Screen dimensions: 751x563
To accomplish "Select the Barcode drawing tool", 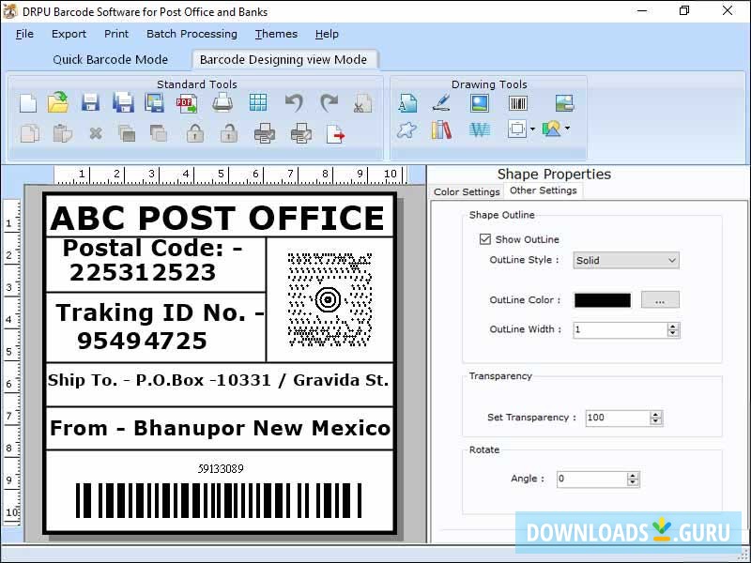I will point(517,103).
